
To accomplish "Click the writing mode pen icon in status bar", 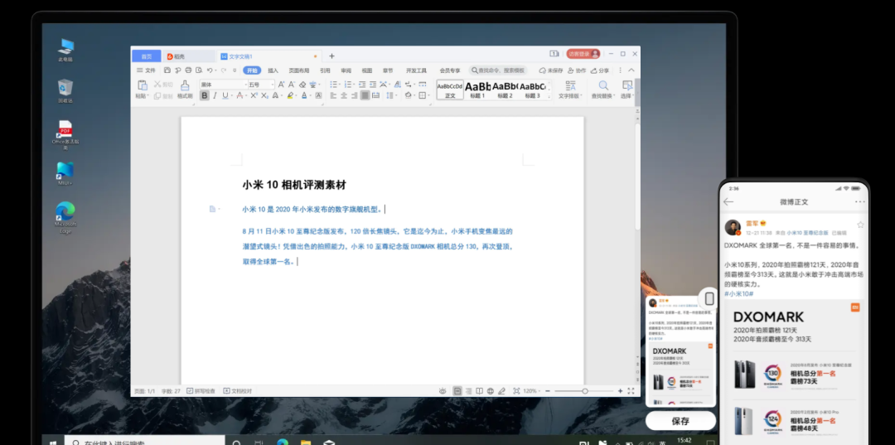I will coord(501,391).
